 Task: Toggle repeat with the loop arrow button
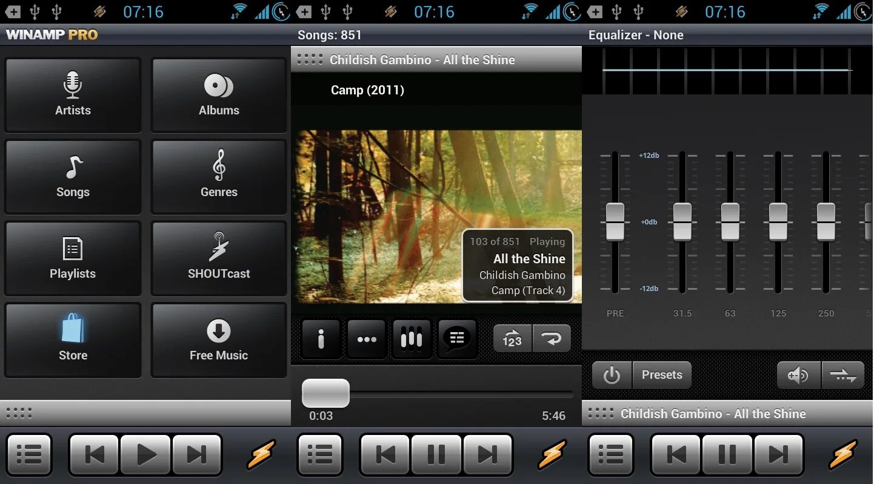[x=552, y=339]
